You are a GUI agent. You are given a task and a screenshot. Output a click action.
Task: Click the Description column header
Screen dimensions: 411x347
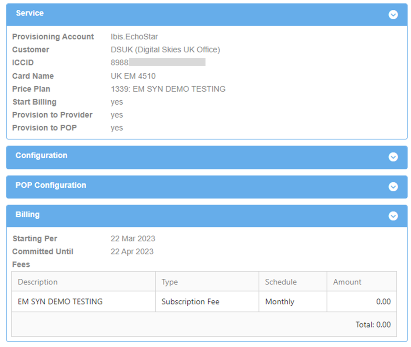(x=38, y=282)
